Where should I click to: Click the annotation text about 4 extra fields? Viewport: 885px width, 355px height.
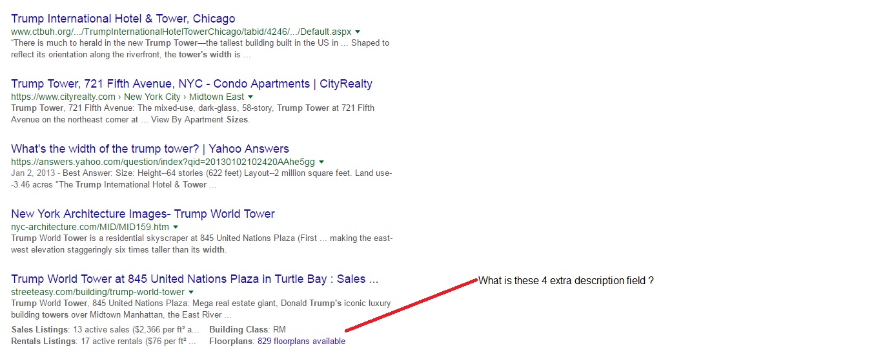566,281
